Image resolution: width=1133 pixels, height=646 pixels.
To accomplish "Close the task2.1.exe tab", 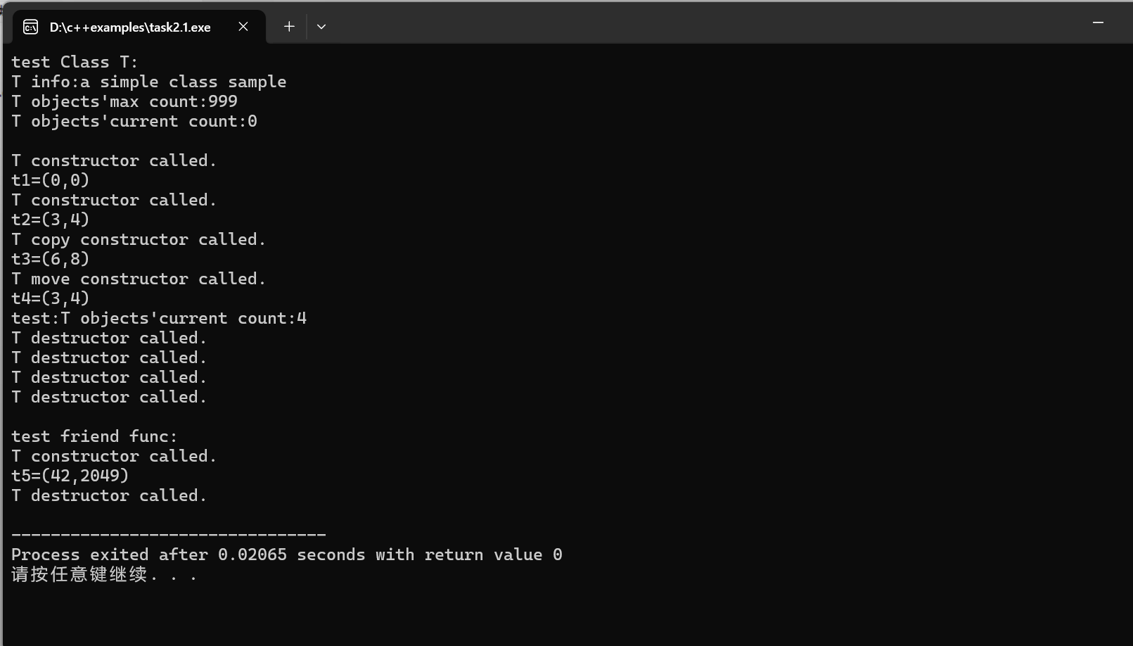I will point(243,27).
